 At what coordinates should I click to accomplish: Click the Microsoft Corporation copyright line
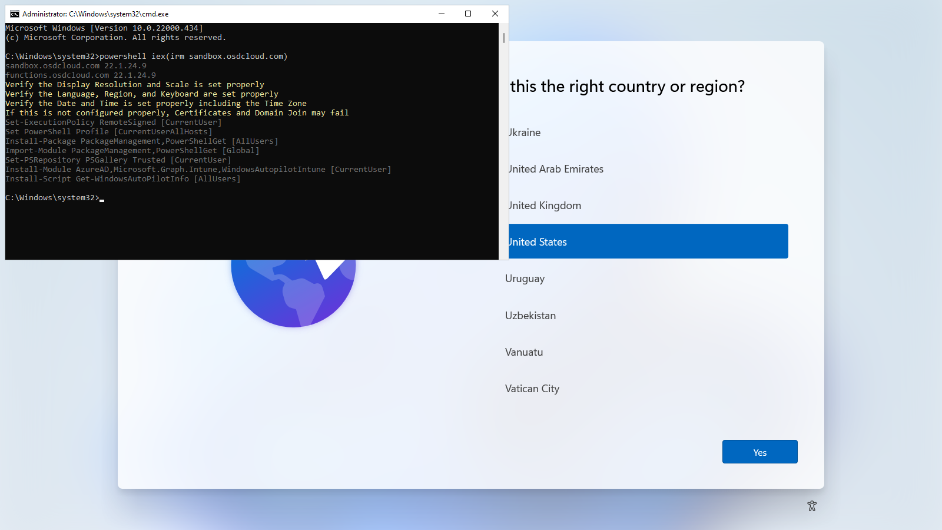point(116,38)
